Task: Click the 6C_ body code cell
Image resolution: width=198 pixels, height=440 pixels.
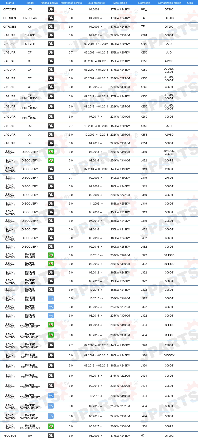Action: pos(144,436)
